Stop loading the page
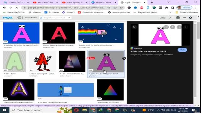Image resolution: width=201 pixels, height=113 pixels. click(x=17, y=8)
